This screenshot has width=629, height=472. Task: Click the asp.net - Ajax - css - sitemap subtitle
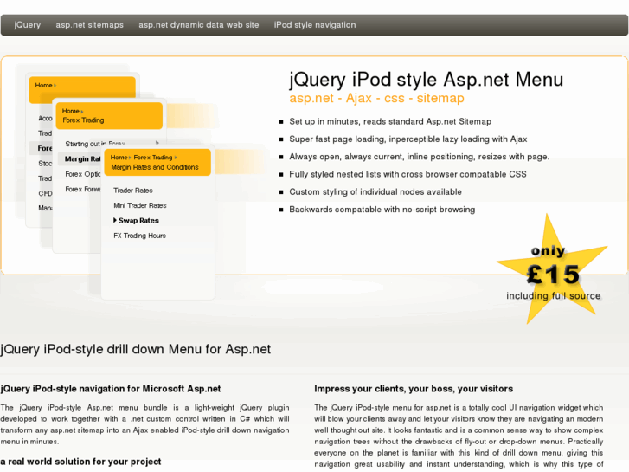click(376, 98)
